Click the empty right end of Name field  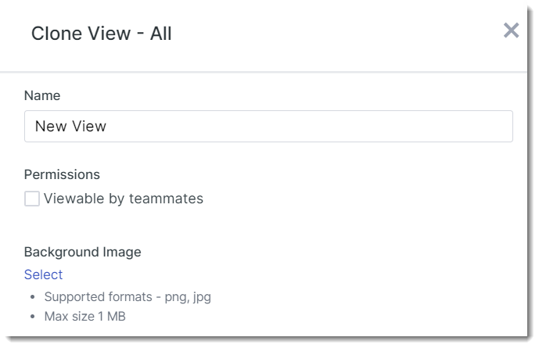coord(469,127)
